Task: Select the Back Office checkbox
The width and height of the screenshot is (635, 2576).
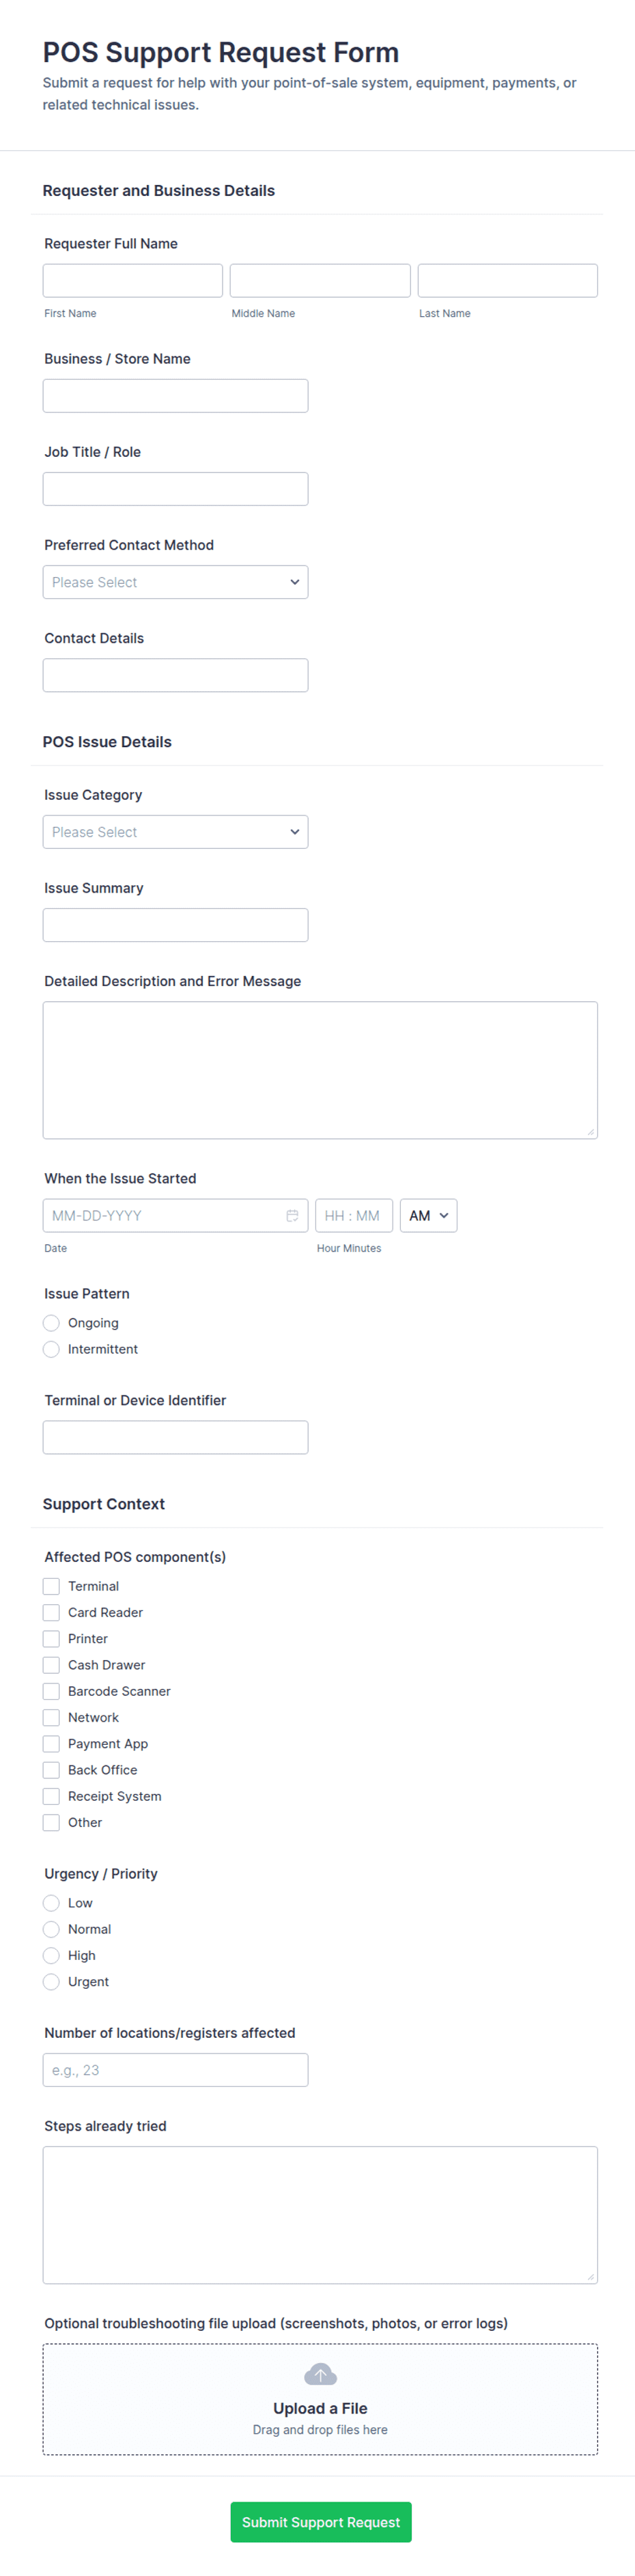Action: 51,1770
